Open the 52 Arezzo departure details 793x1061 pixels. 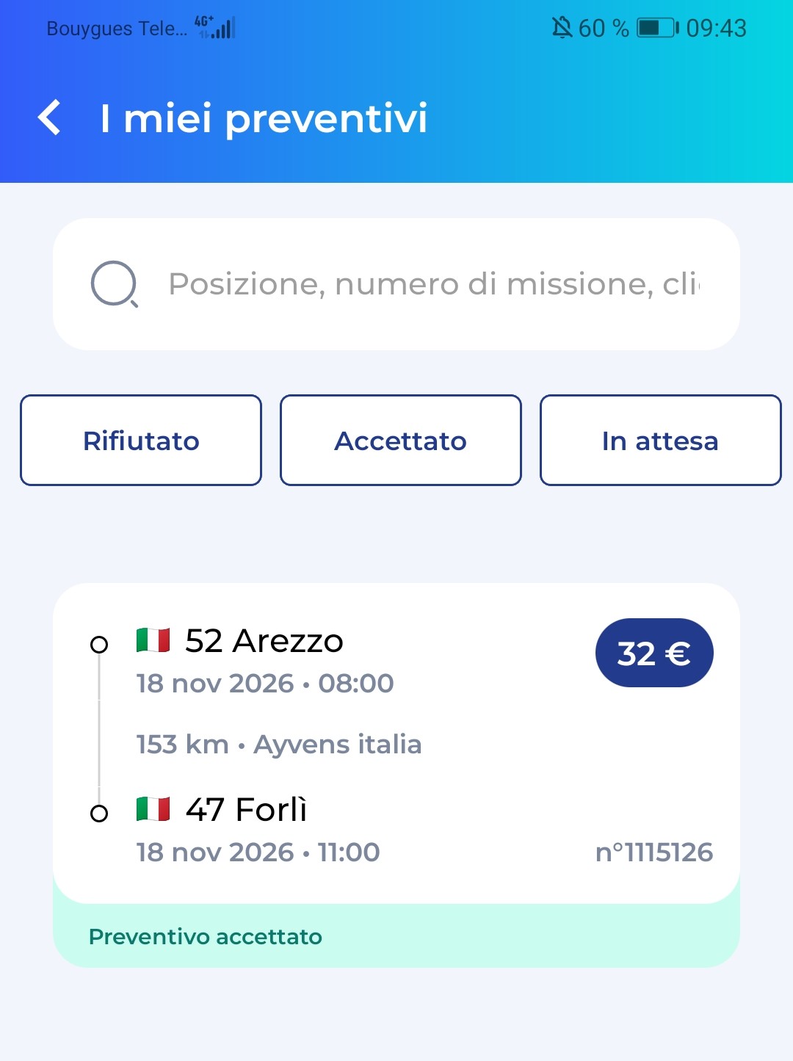point(264,641)
